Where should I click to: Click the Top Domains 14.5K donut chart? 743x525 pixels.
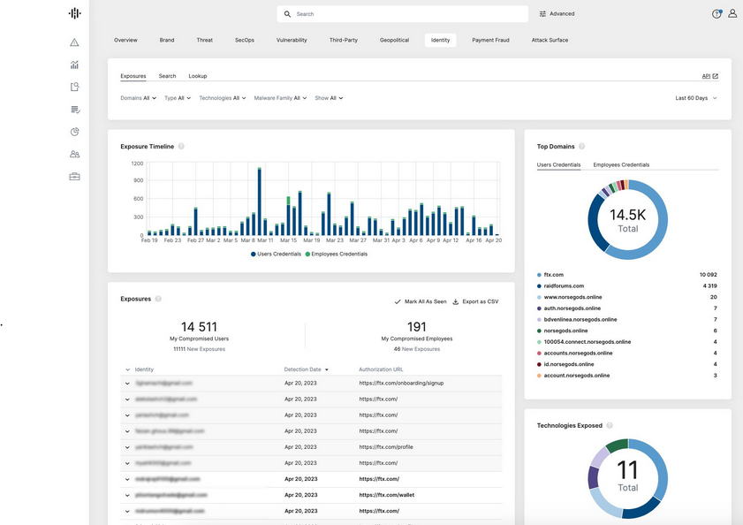pyautogui.click(x=628, y=219)
